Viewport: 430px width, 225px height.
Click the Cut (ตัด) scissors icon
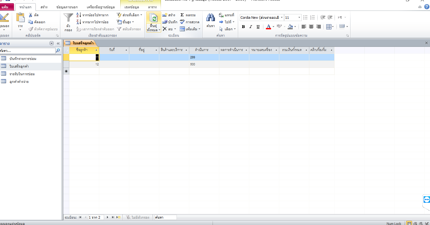(x=31, y=15)
